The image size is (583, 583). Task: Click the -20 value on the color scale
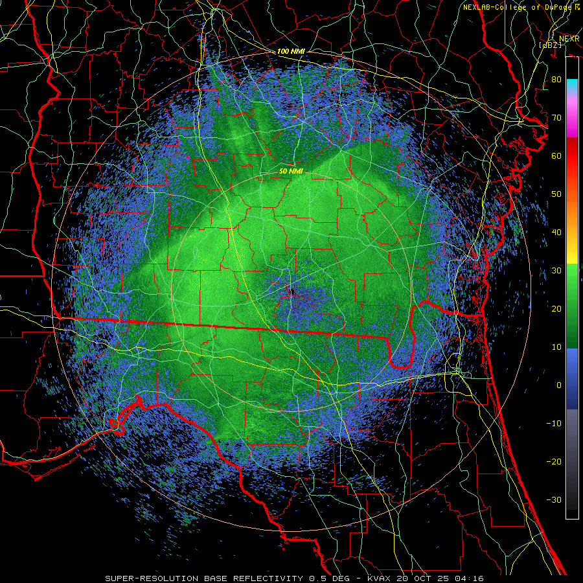(554, 462)
